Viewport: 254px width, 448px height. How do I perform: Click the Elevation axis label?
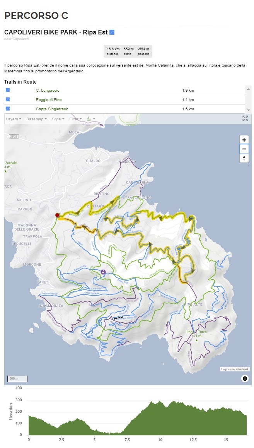tap(11, 411)
